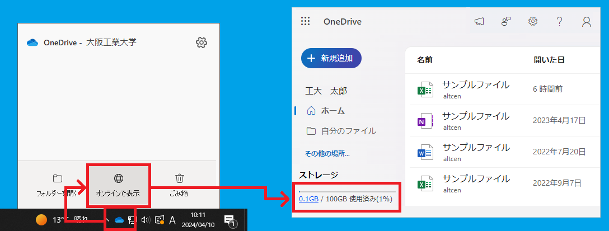Open the OneDrive flyout settings gear
609x231 pixels.
coord(201,43)
